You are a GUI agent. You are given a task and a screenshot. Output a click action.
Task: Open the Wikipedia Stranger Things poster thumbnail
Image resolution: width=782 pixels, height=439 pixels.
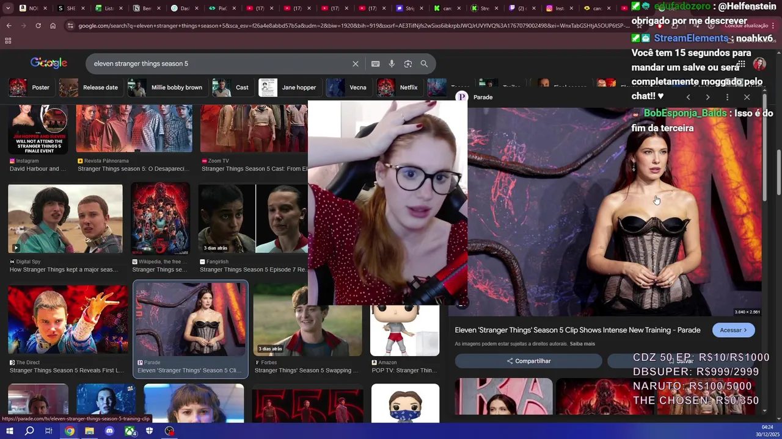(x=160, y=219)
